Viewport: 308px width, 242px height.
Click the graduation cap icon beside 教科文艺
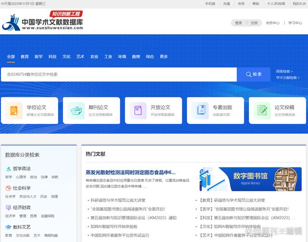coord(8,227)
